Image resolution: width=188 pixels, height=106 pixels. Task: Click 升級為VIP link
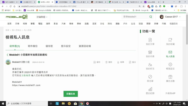[x=170, y=93]
